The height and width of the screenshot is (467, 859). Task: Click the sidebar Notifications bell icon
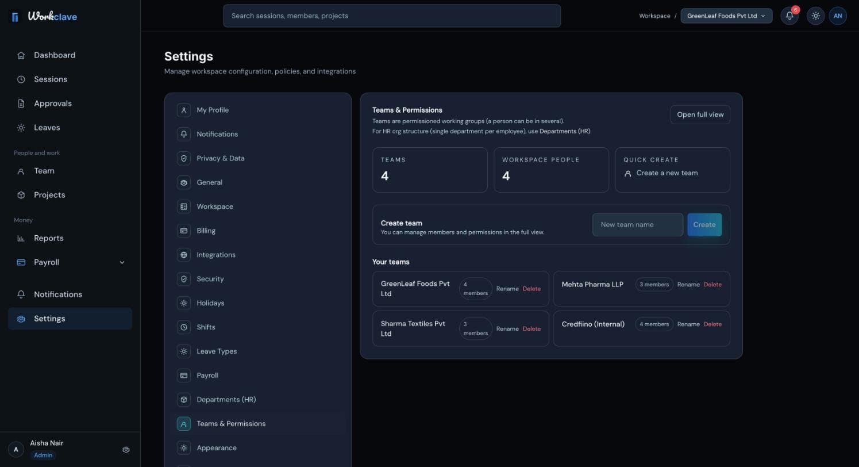click(21, 294)
